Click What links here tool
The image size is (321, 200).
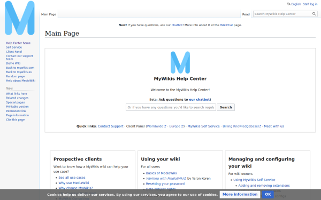tap(17, 94)
